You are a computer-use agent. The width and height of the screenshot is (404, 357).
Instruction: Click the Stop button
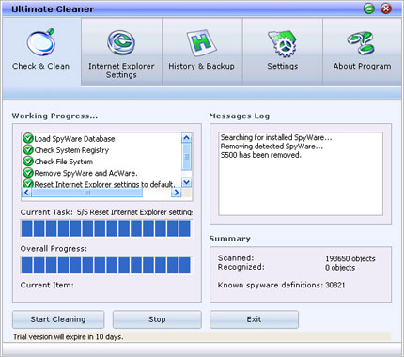[x=157, y=319]
